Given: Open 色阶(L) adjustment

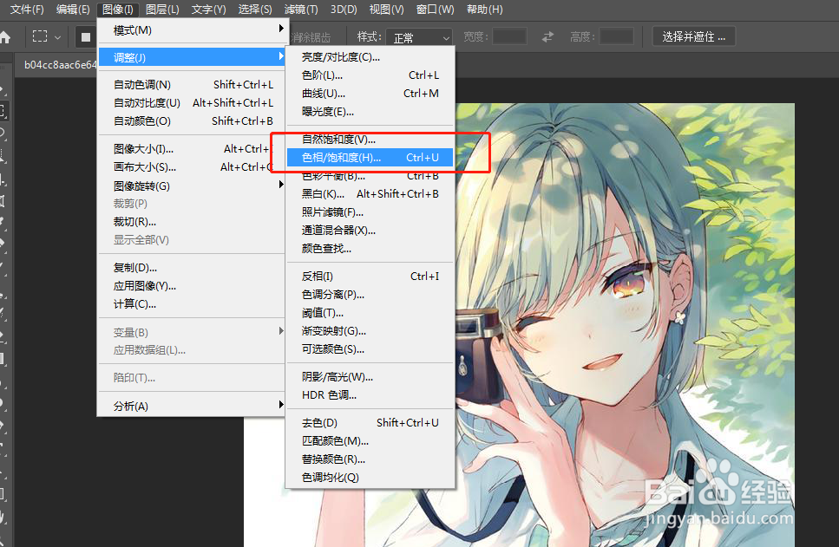Looking at the screenshot, I should pyautogui.click(x=370, y=75).
